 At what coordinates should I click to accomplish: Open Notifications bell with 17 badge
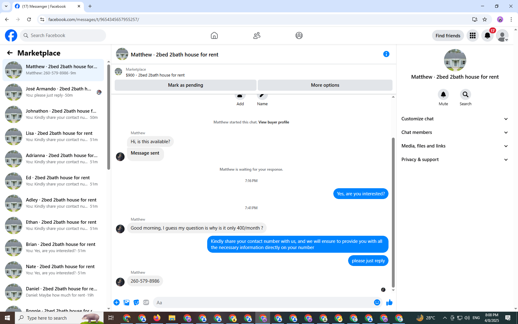[487, 35]
